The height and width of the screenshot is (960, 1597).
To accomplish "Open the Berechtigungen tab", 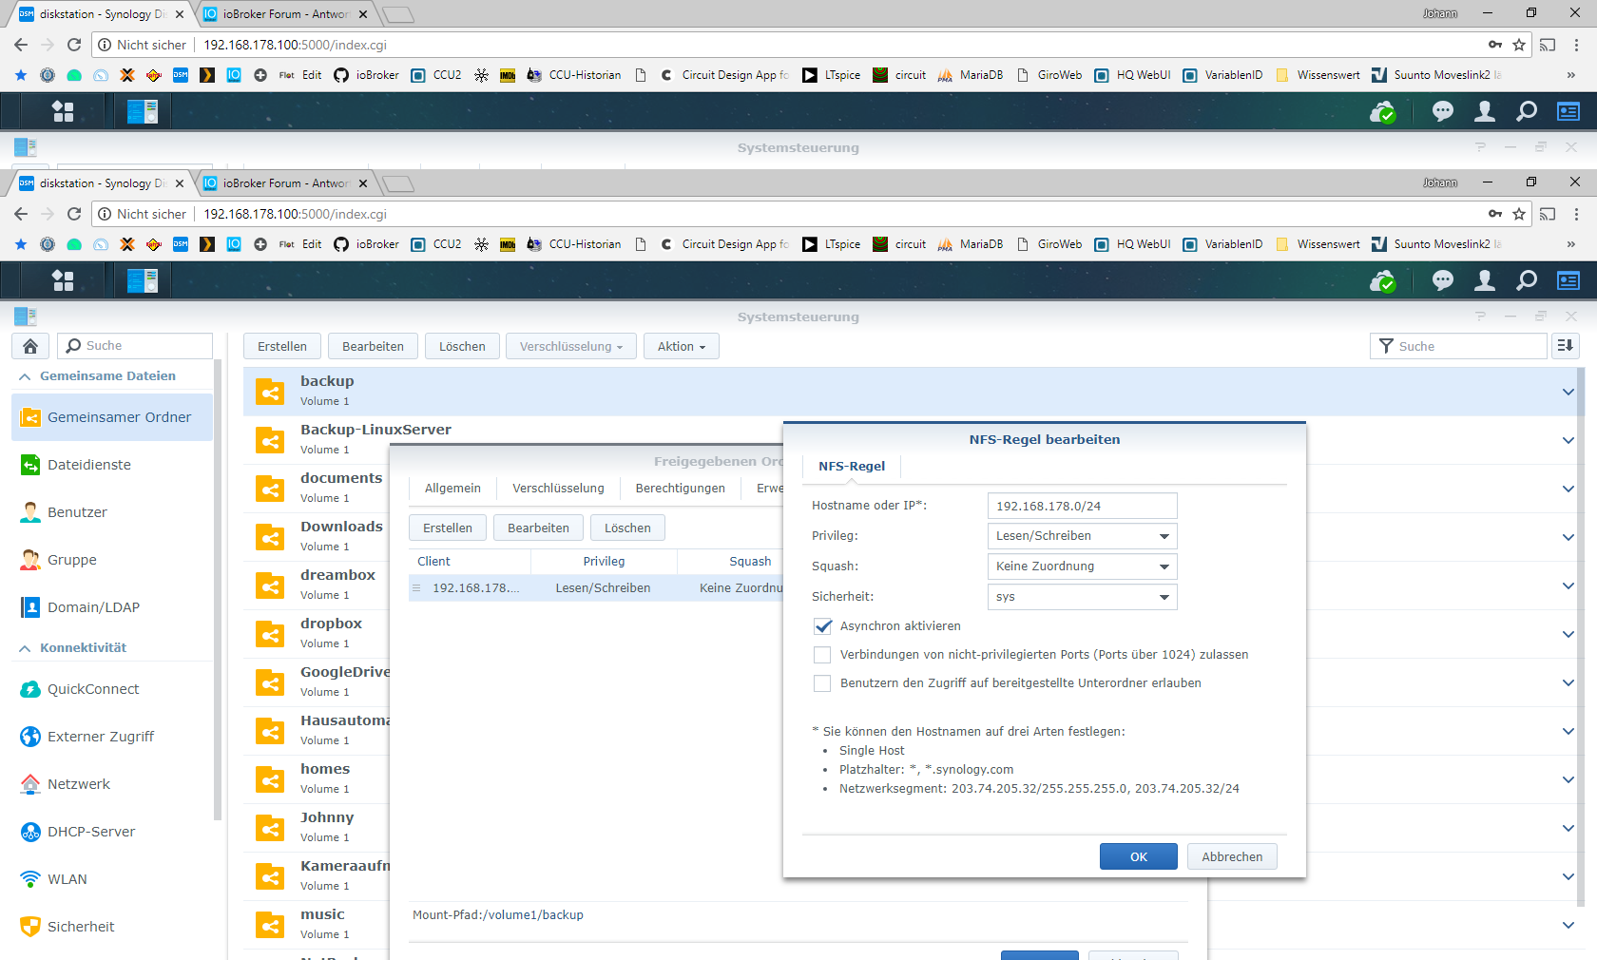I will click(x=680, y=489).
